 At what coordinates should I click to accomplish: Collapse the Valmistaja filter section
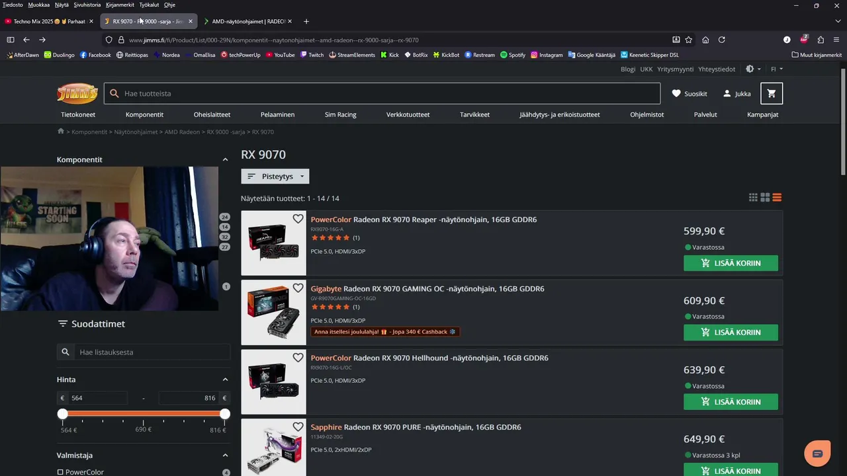click(x=225, y=456)
